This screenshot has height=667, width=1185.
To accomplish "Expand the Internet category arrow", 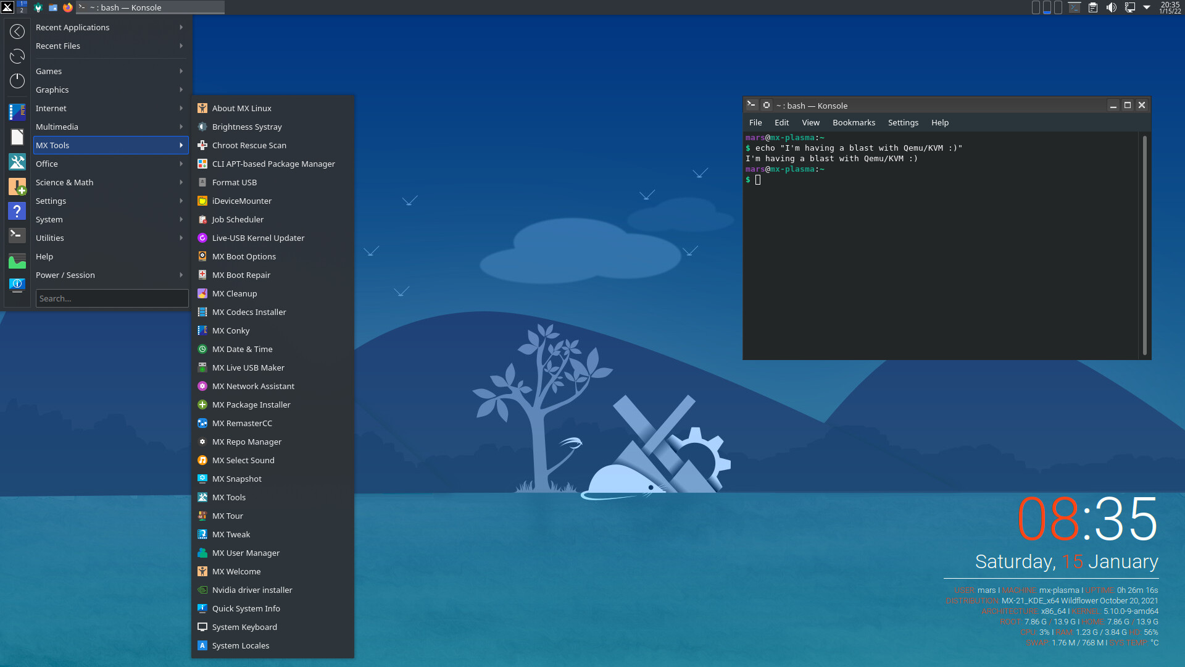I will (181, 108).
